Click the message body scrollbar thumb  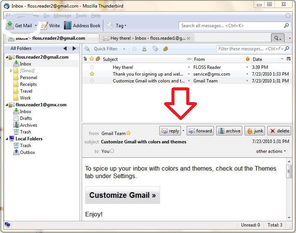point(289,171)
